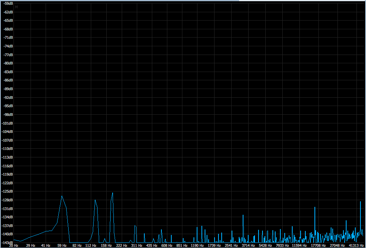The height and width of the screenshot is (248, 366).
Task: Select the -113dB axis label
Action: pyautogui.click(x=8, y=157)
